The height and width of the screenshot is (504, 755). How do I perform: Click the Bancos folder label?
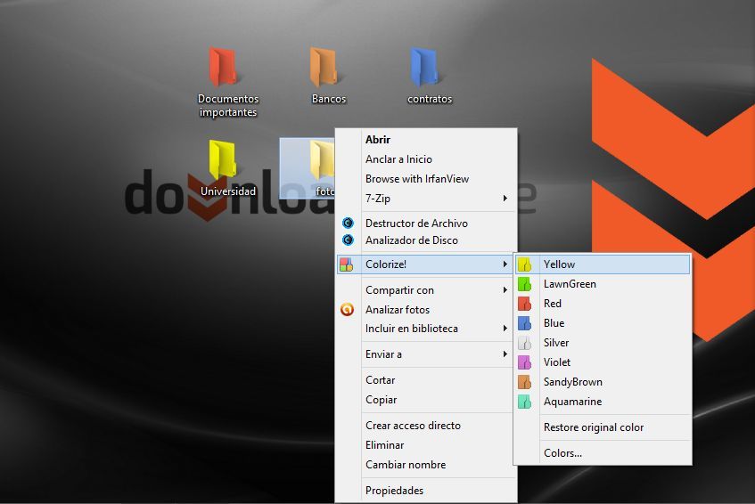329,99
